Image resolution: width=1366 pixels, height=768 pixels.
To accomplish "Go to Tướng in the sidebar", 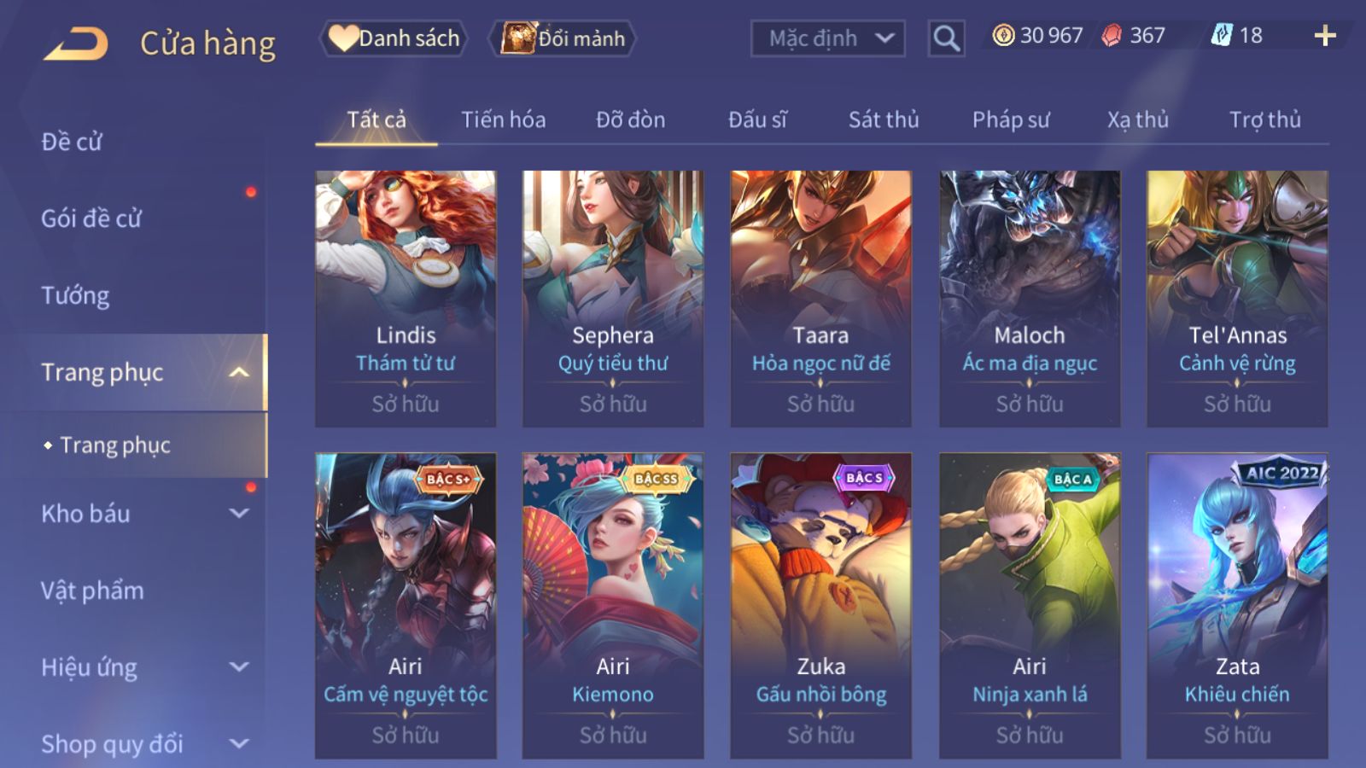I will [x=75, y=295].
